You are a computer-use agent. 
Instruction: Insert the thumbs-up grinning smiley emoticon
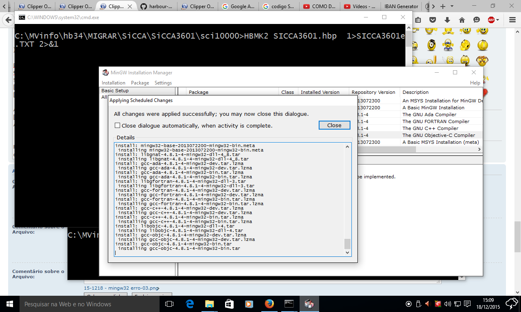point(482,31)
